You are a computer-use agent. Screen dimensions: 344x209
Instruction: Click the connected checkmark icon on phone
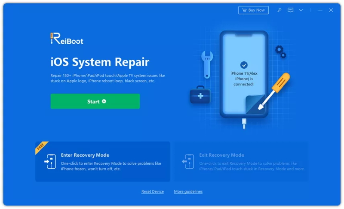coord(244,65)
